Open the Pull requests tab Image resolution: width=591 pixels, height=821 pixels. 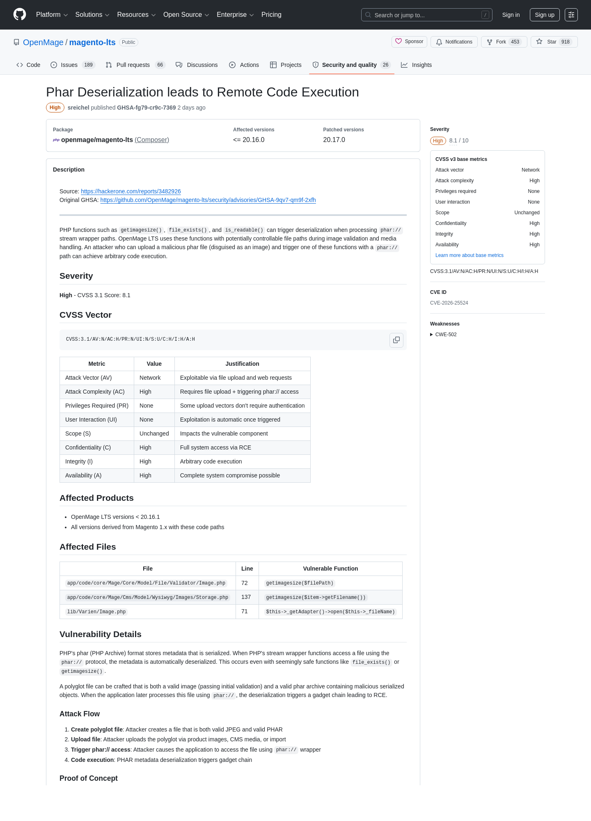135,65
